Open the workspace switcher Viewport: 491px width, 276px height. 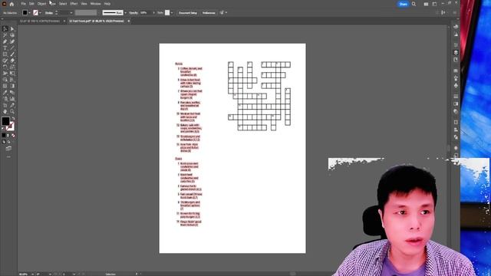(x=434, y=4)
